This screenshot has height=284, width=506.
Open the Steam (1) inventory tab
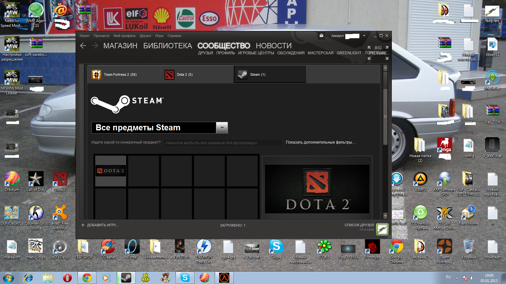(270, 74)
